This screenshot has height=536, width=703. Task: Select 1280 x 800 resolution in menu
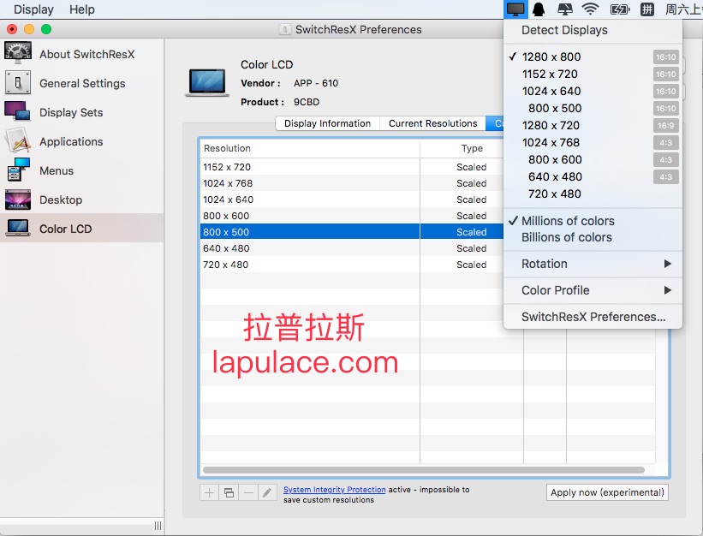(x=593, y=57)
